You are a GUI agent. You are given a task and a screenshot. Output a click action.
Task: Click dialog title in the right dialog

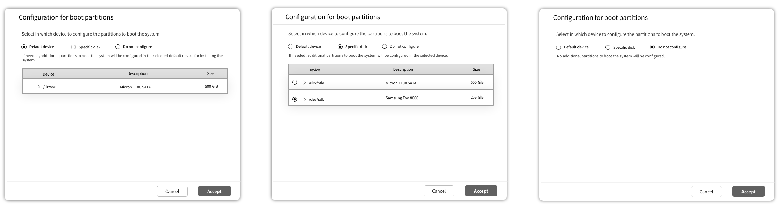click(x=601, y=18)
